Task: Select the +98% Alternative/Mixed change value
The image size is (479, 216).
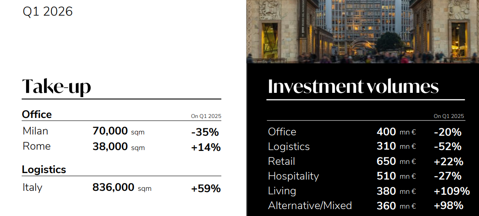Action: click(x=449, y=206)
